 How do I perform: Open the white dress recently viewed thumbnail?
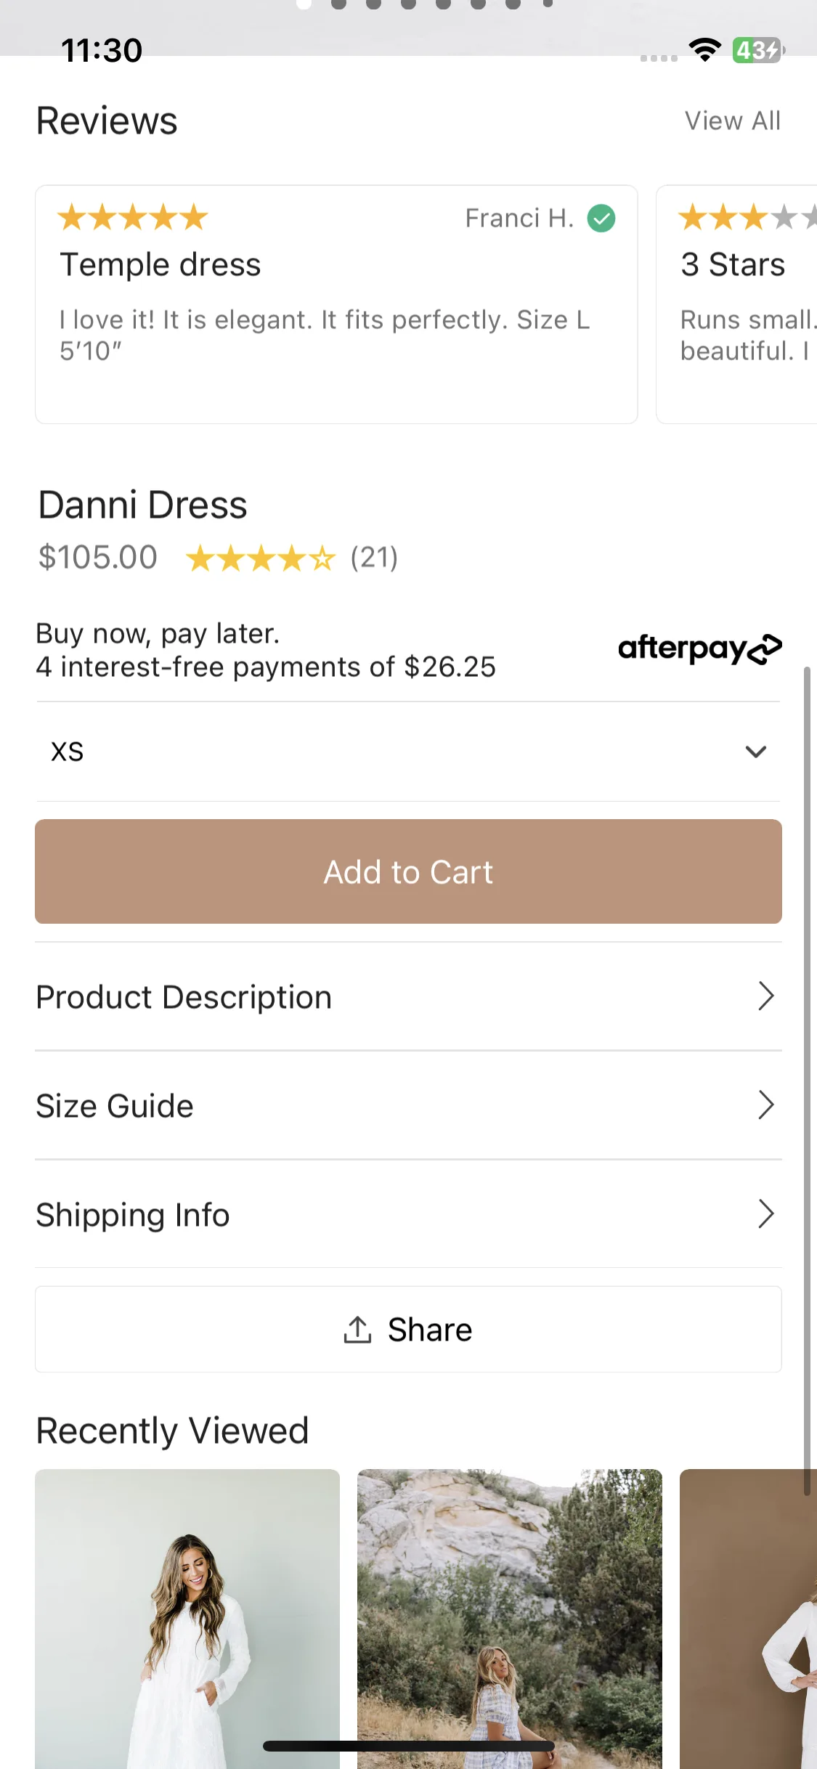[x=187, y=1618]
